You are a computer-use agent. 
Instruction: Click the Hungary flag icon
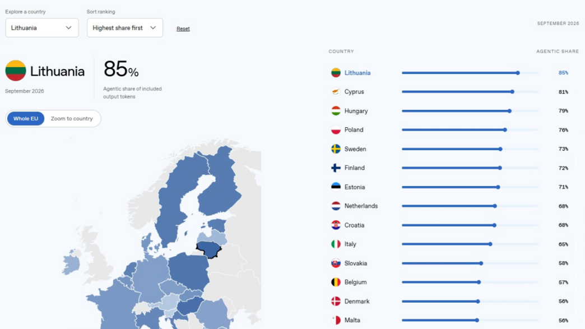[x=336, y=111]
